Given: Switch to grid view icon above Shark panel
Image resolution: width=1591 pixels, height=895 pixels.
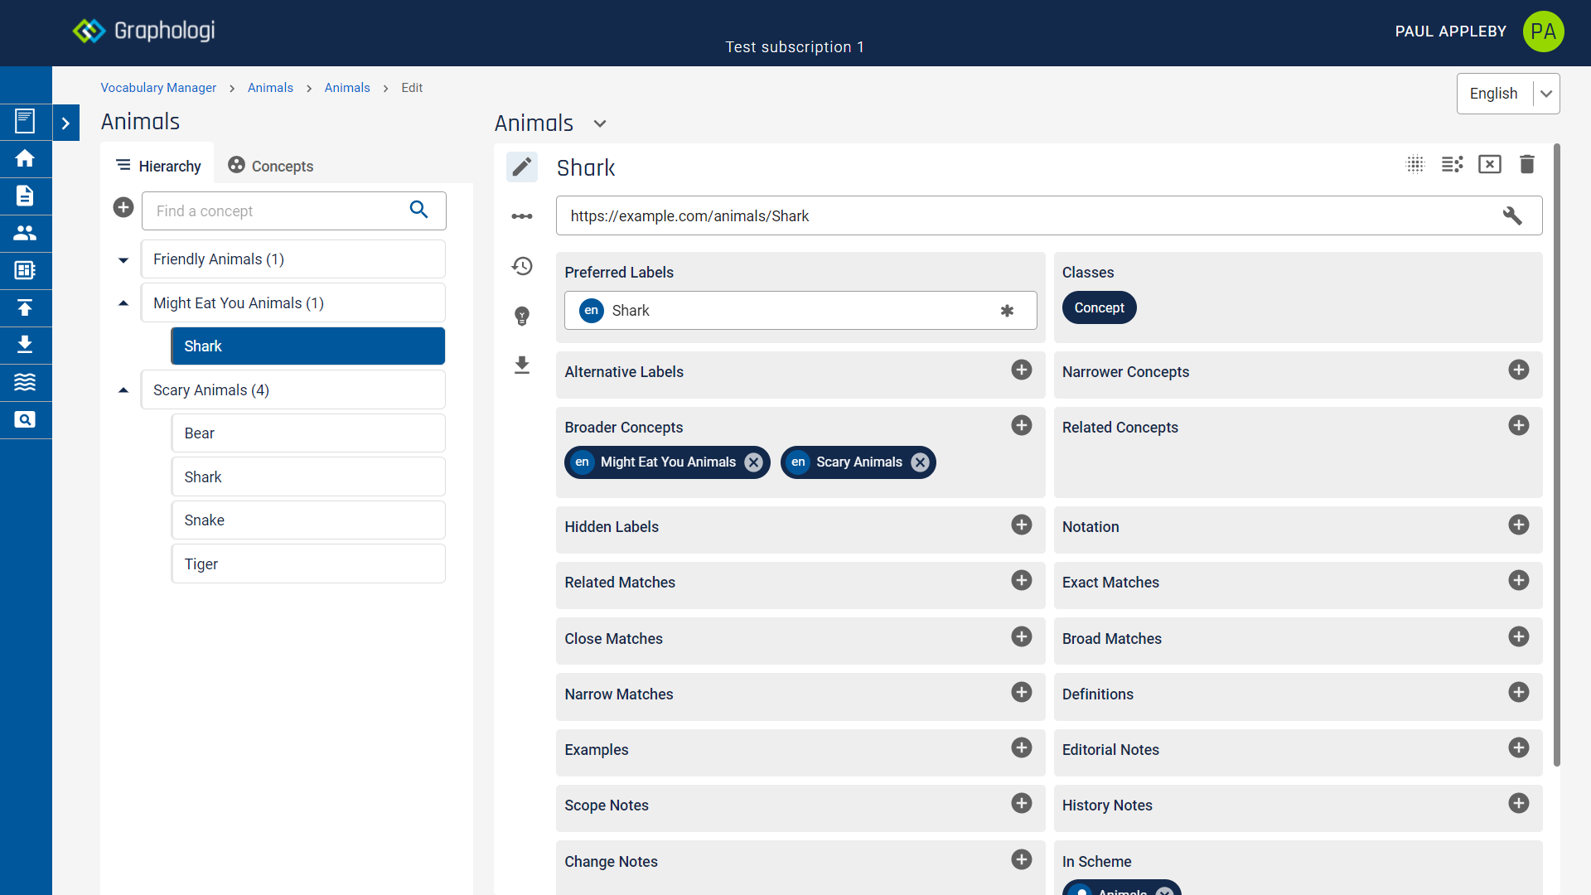Looking at the screenshot, I should [x=1415, y=164].
